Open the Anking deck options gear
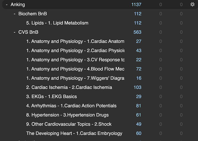198x141 pixels. click(x=192, y=4)
